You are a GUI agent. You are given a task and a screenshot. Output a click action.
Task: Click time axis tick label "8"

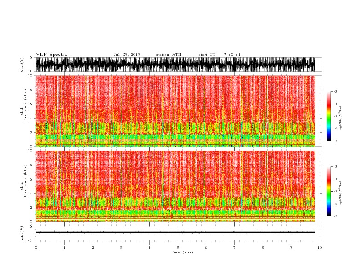tap(263, 248)
